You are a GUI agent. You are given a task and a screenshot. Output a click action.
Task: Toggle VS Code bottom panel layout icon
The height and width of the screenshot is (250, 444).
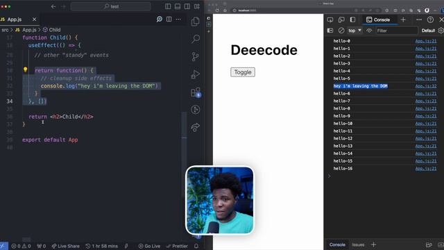(x=178, y=6)
